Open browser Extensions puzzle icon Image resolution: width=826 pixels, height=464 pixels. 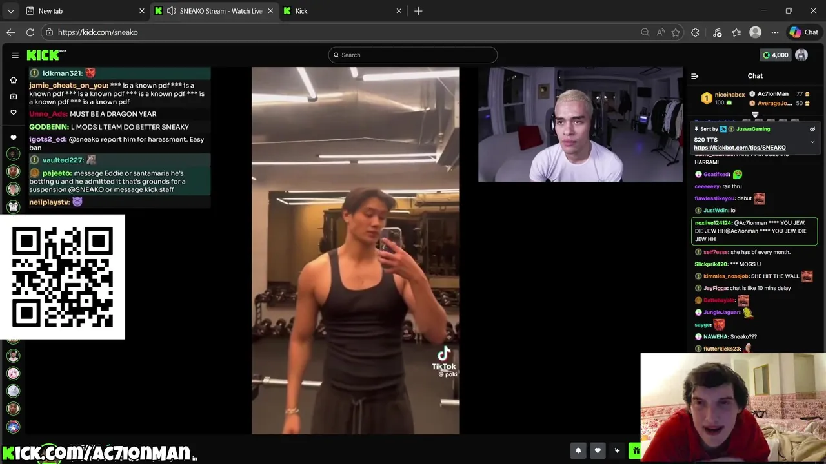tap(695, 32)
